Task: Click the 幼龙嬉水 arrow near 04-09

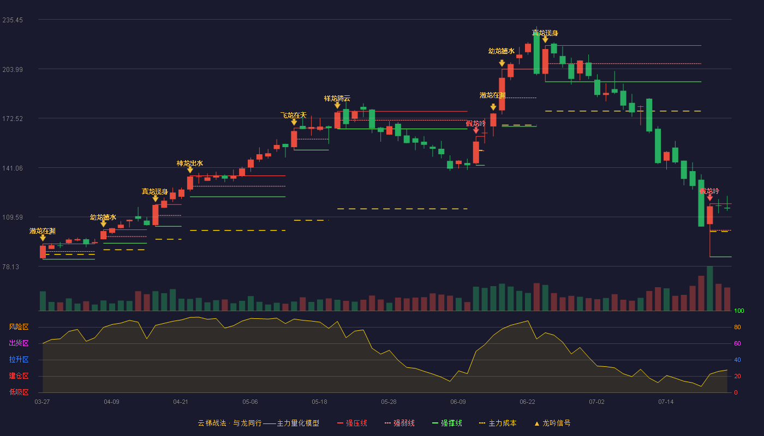Action: pos(103,223)
